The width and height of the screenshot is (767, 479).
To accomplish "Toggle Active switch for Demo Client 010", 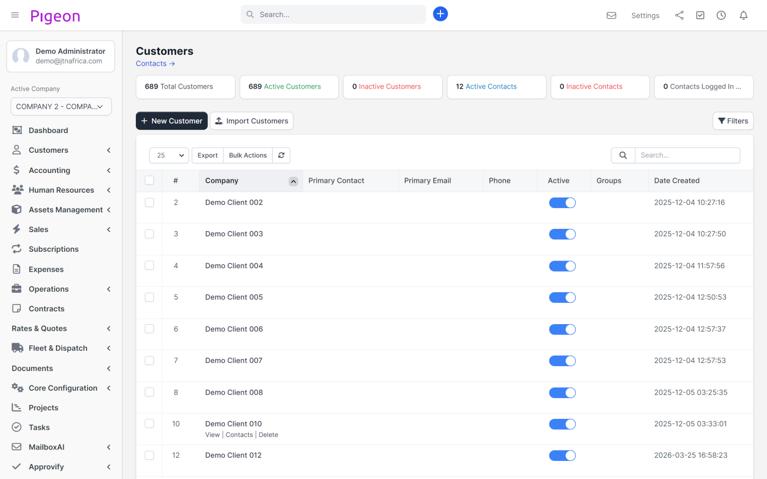I will 563,424.
